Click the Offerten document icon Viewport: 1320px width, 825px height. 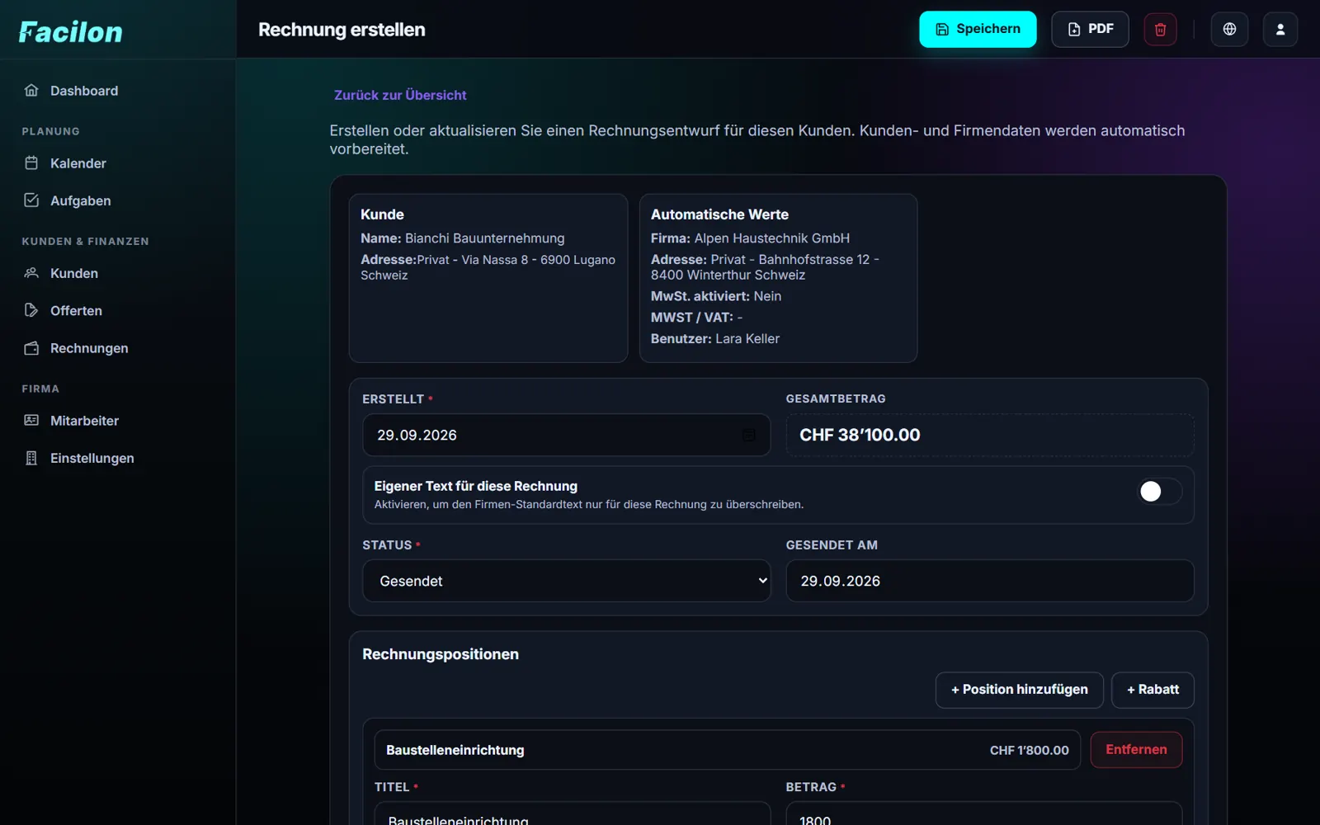(x=31, y=310)
